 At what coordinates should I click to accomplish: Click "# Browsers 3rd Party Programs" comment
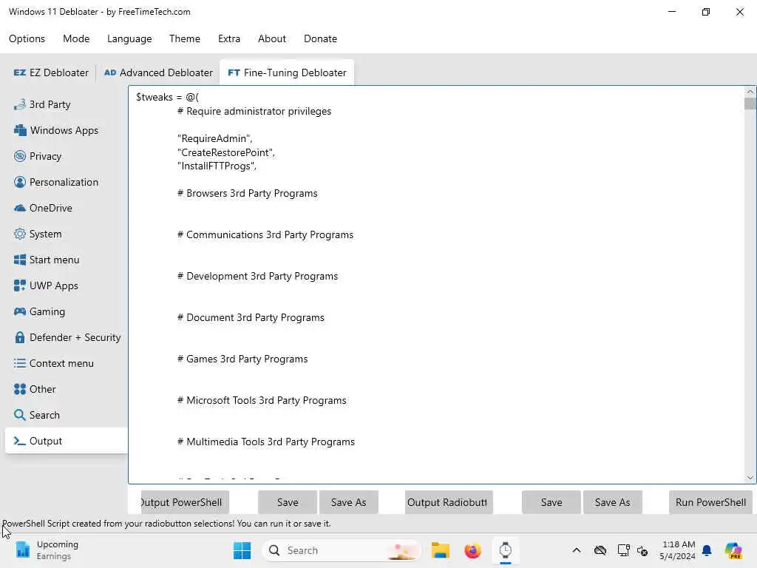pos(247,193)
